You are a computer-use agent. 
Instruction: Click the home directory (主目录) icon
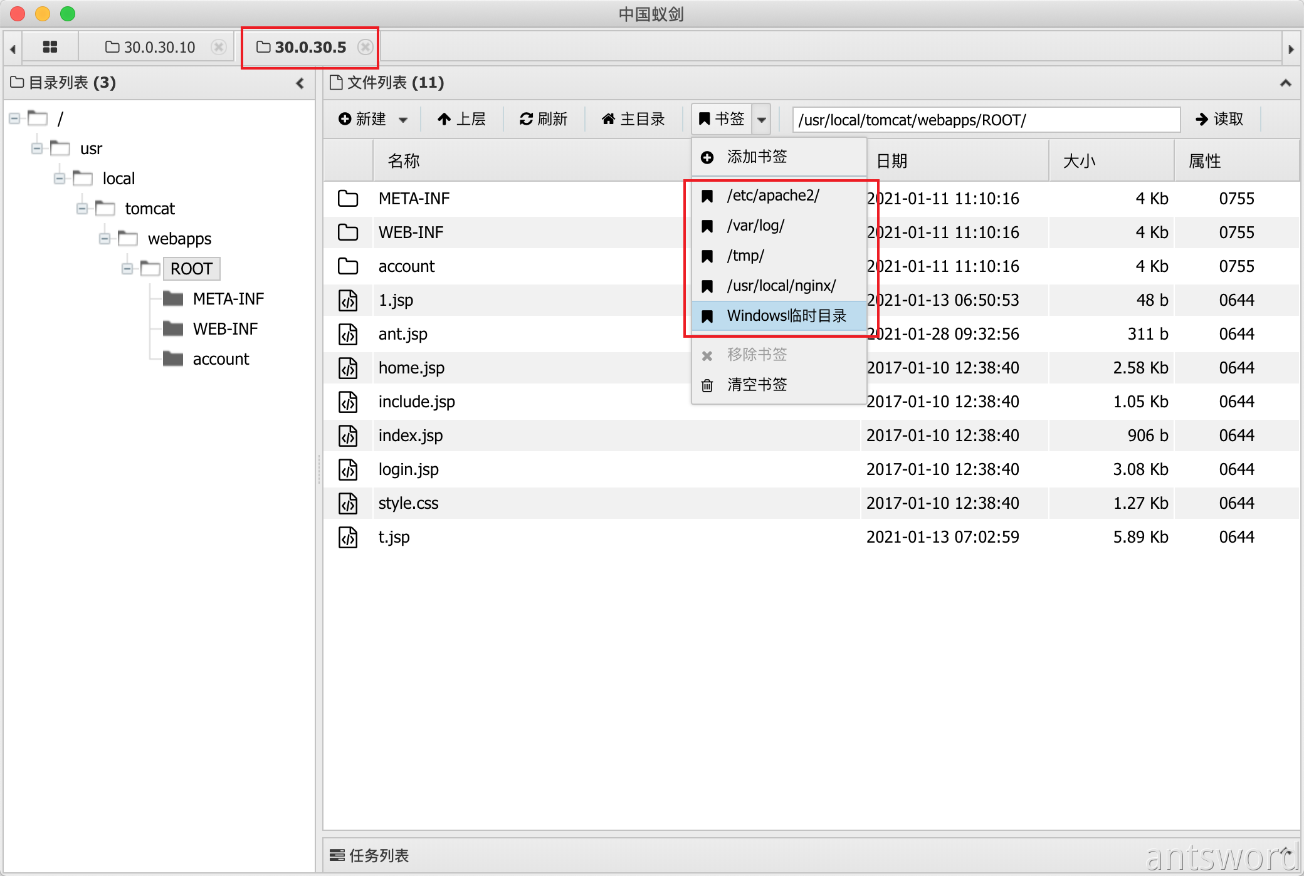[607, 119]
